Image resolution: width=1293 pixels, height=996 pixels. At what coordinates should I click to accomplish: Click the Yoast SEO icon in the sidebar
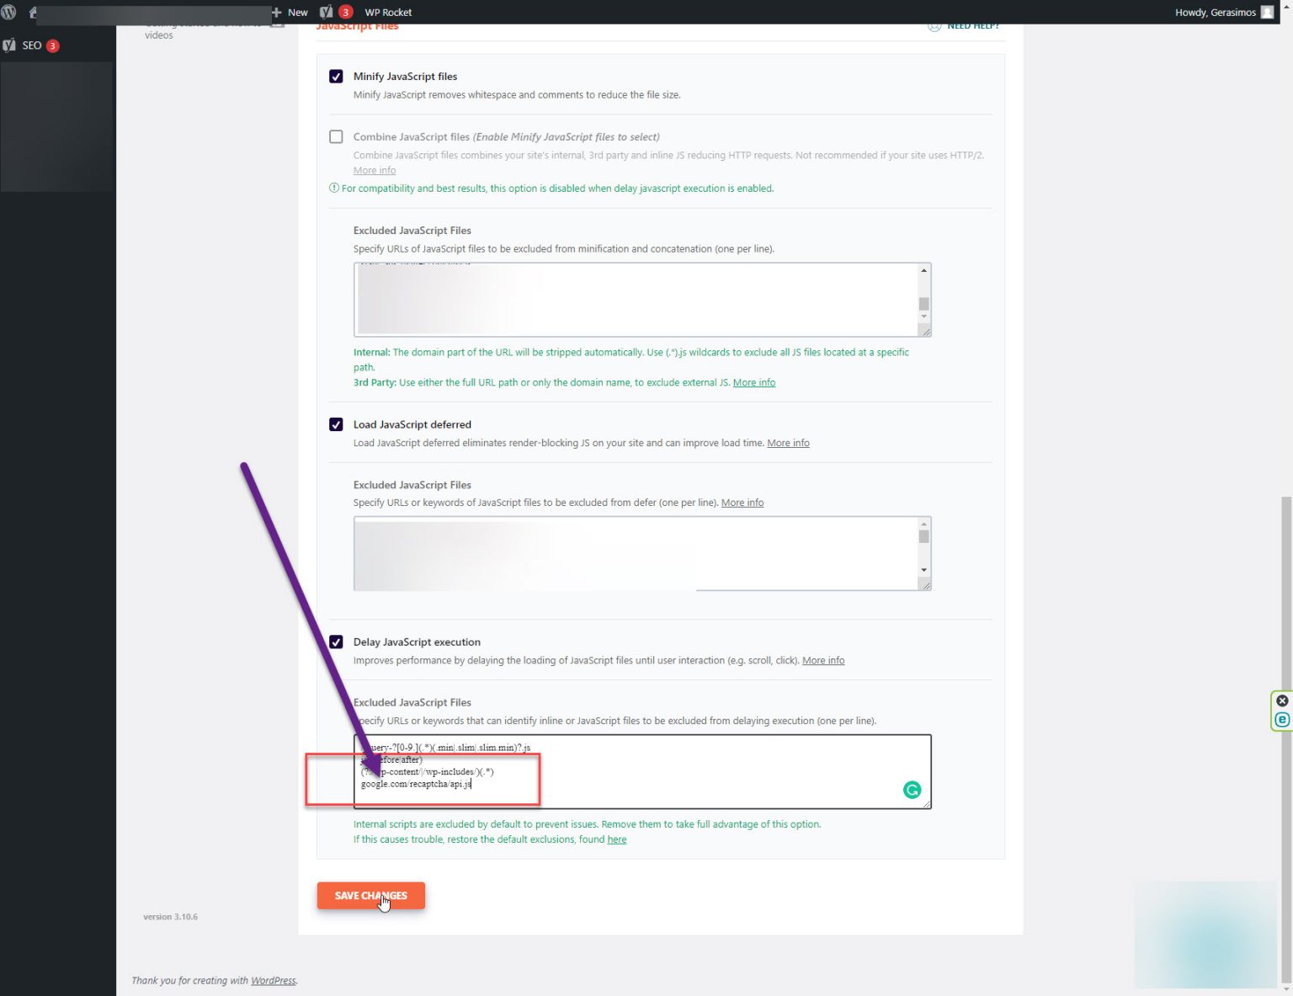tap(11, 45)
